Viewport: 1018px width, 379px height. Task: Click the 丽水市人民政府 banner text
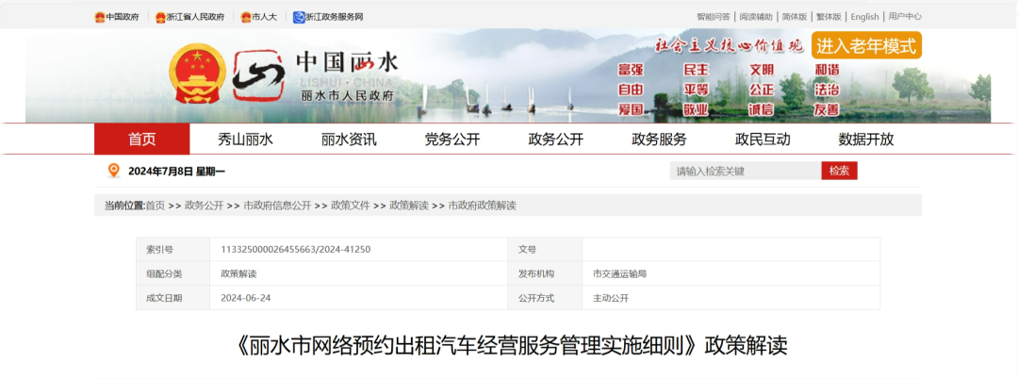click(347, 96)
